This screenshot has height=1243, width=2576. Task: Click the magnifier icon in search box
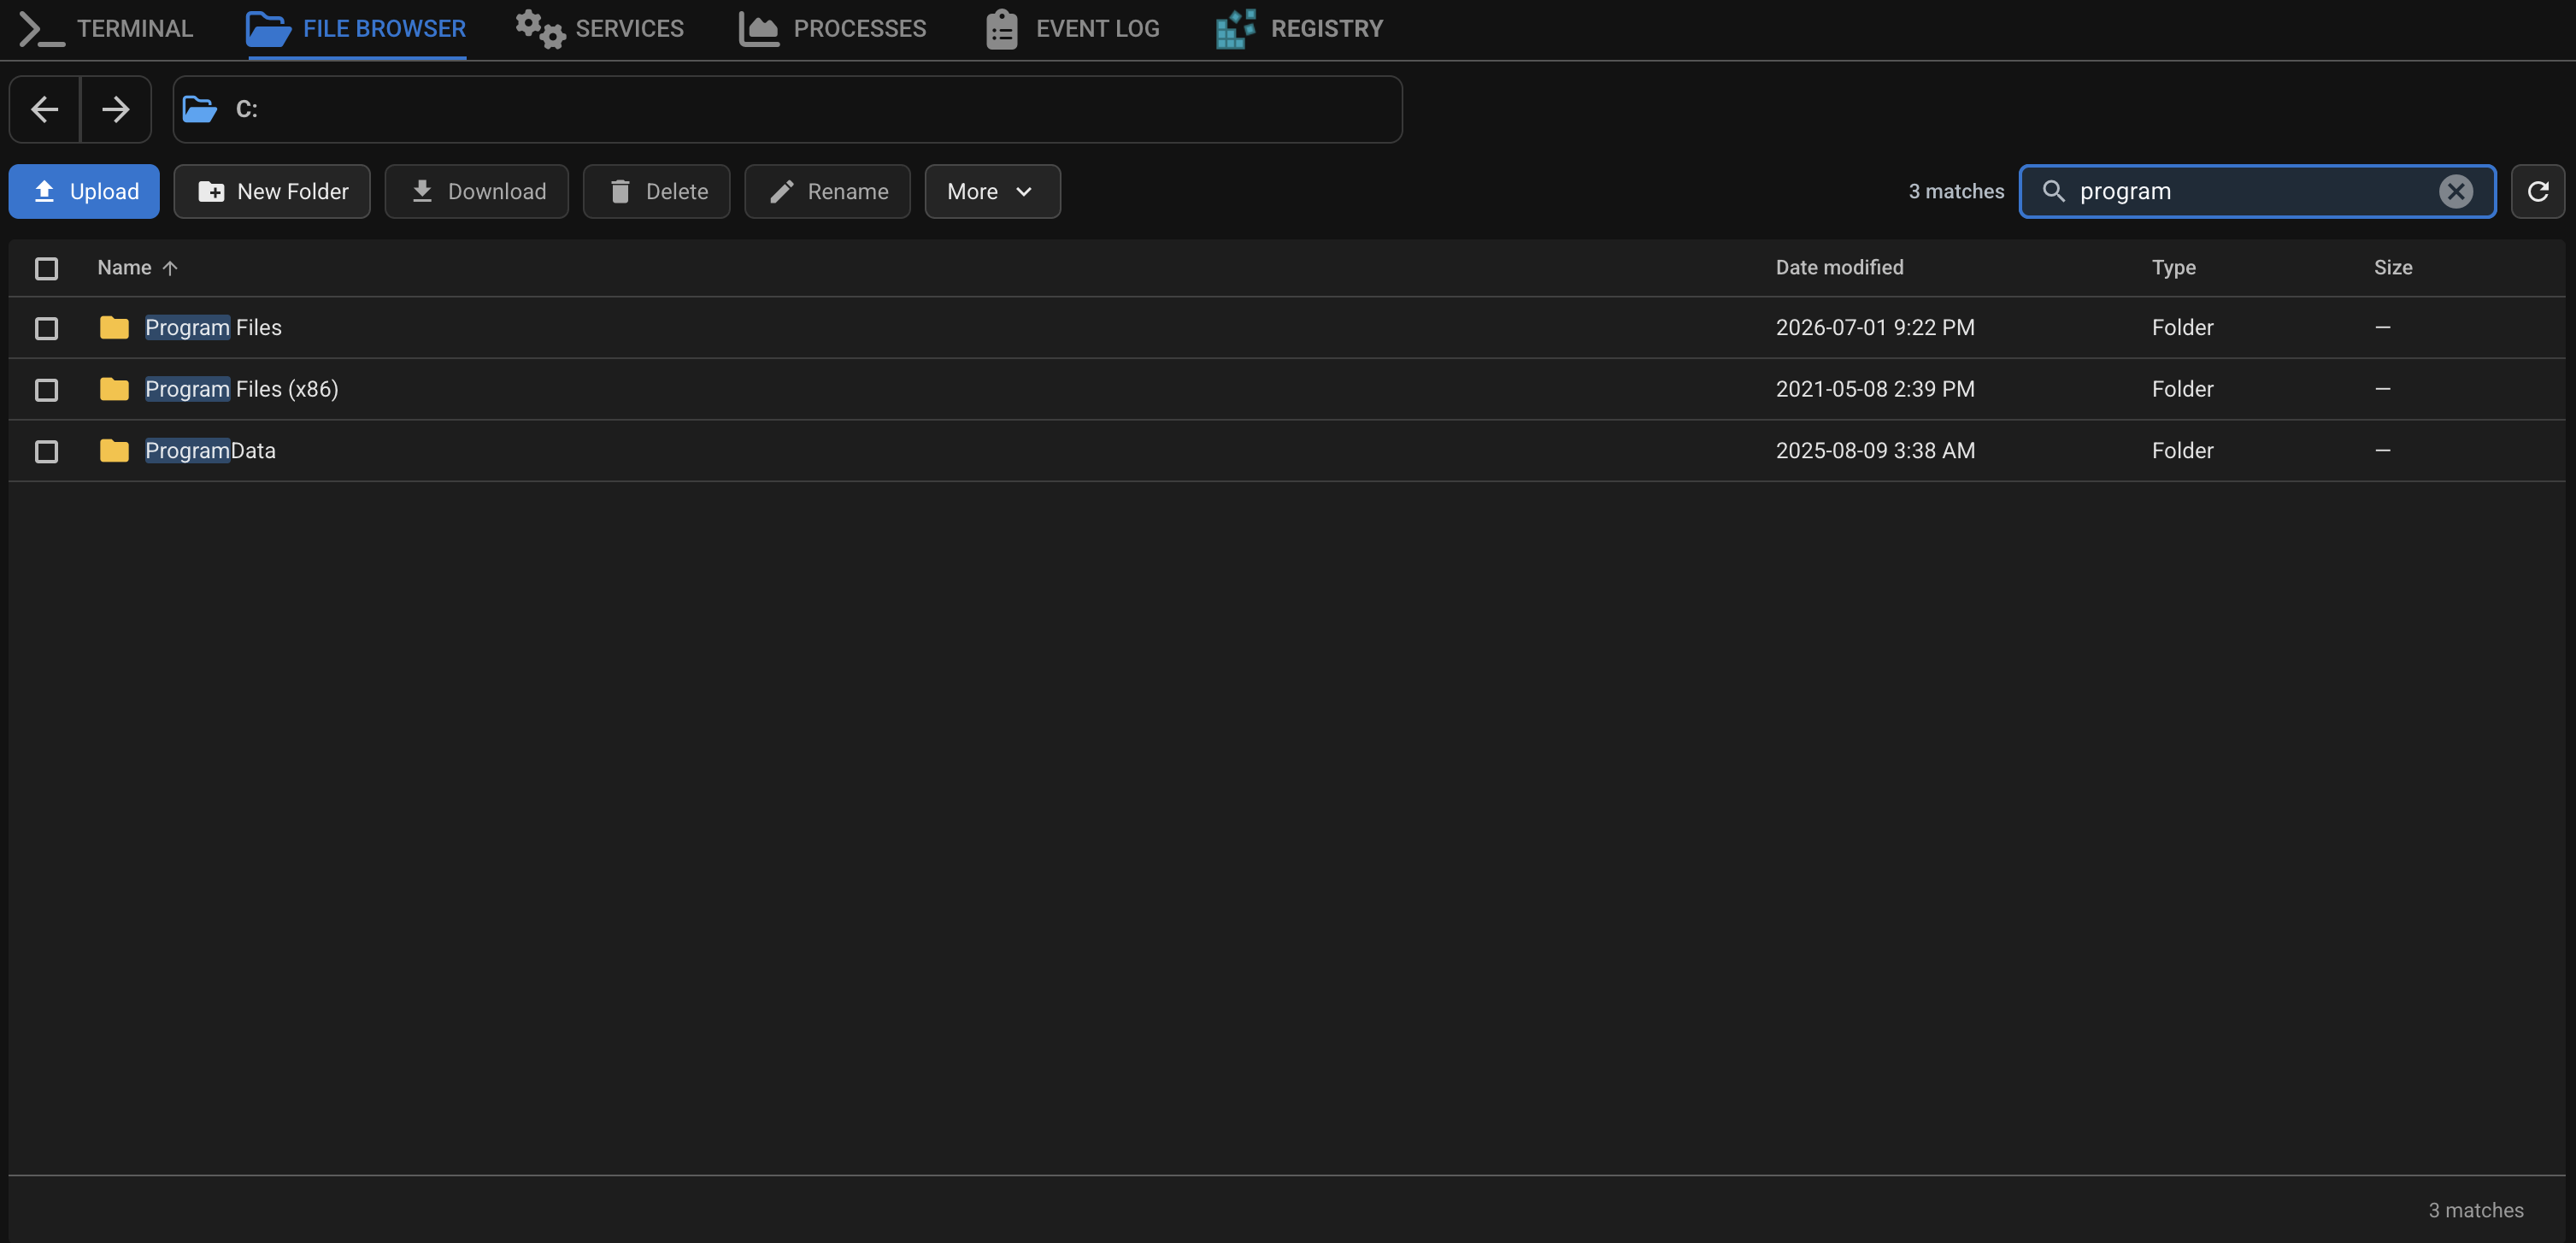click(2053, 191)
